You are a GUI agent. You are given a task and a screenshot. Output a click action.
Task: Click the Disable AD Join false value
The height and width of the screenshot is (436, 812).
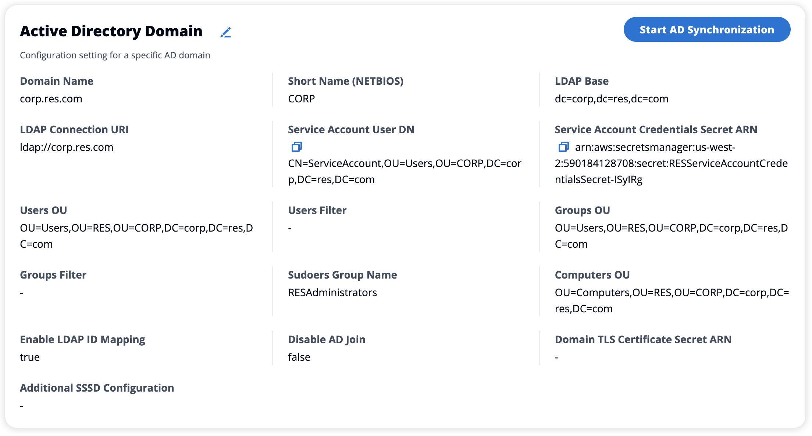pos(299,357)
